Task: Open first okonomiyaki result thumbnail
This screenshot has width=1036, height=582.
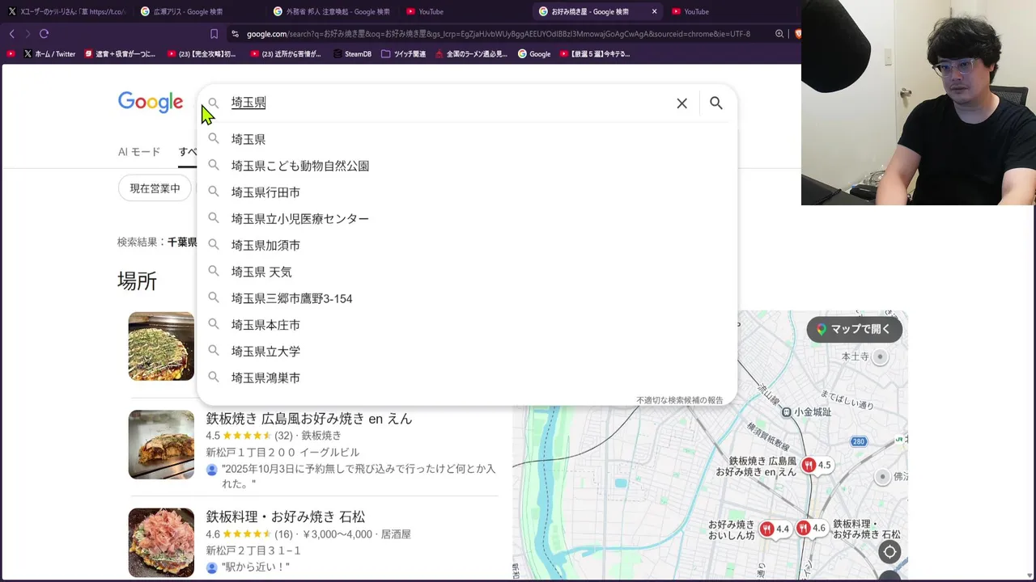Action: click(x=161, y=346)
